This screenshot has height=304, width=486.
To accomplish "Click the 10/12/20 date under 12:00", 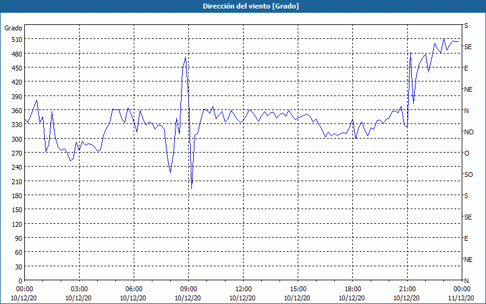I will click(242, 298).
